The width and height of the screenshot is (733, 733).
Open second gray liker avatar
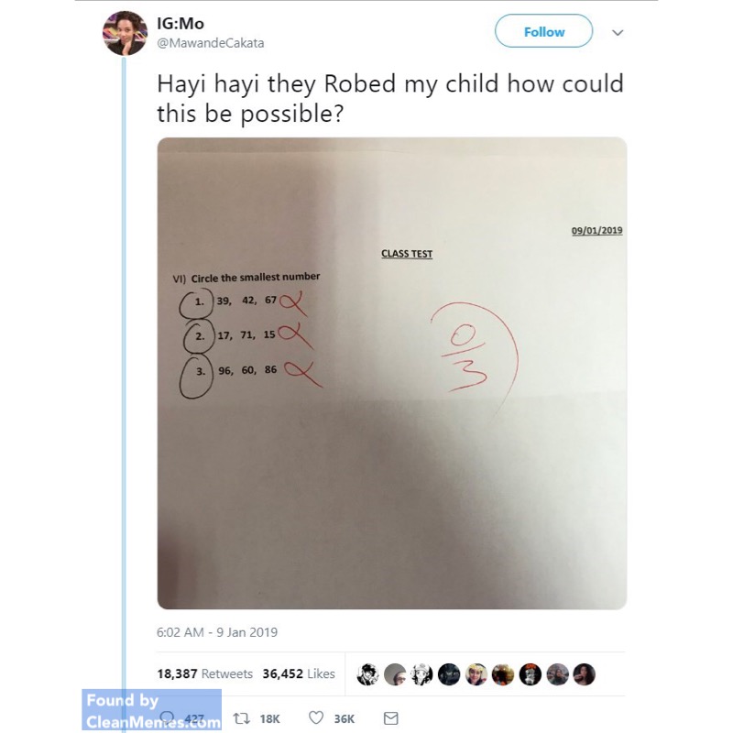(395, 674)
